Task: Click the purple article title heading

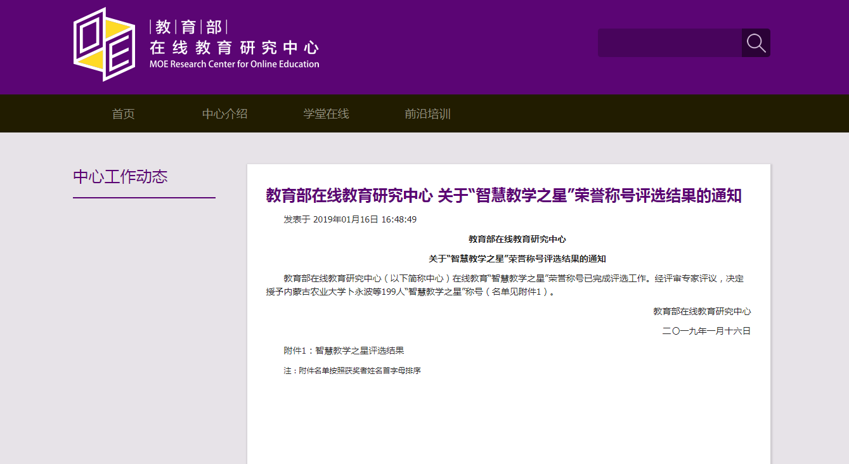Action: click(x=503, y=196)
